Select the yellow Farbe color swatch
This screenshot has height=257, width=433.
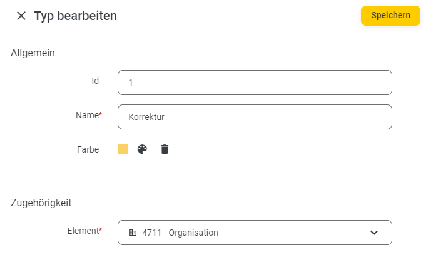pos(123,149)
